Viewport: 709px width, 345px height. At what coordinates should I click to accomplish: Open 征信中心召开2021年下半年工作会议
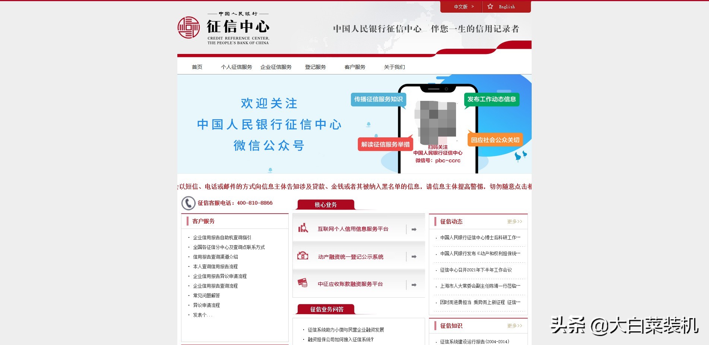coord(476,270)
